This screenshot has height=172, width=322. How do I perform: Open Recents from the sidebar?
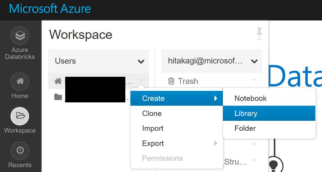tap(20, 150)
